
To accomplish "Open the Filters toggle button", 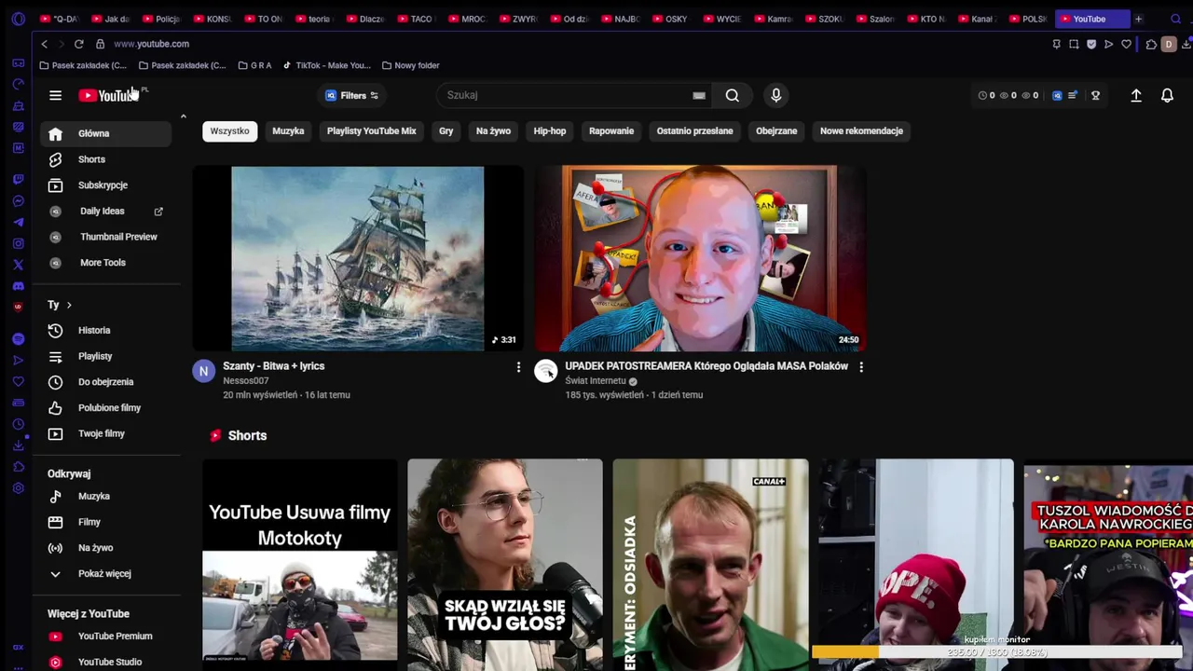I will pos(352,95).
